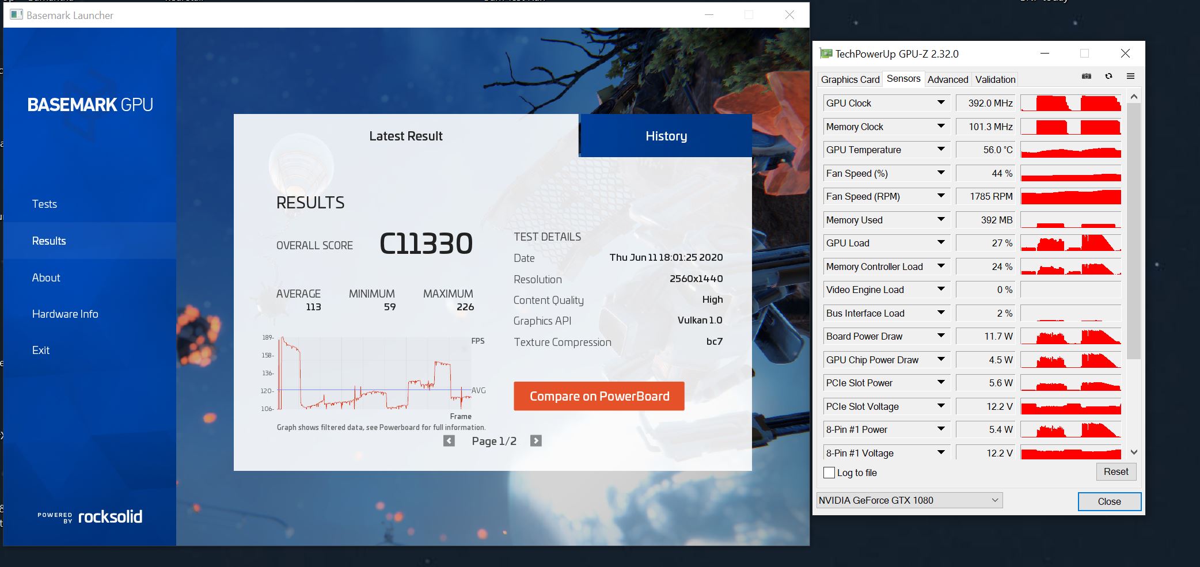Screen dimensions: 1200x567
Task: Click the GPU-Z refresh icon
Action: [x=1108, y=76]
